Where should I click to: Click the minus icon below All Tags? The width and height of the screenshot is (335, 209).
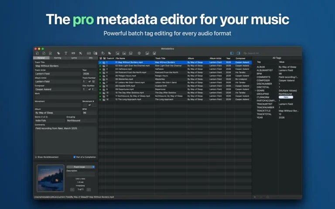(x=261, y=197)
